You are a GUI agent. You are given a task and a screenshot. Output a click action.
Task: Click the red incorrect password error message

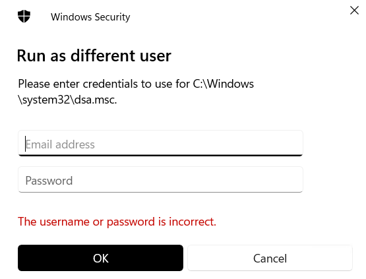coord(117,222)
